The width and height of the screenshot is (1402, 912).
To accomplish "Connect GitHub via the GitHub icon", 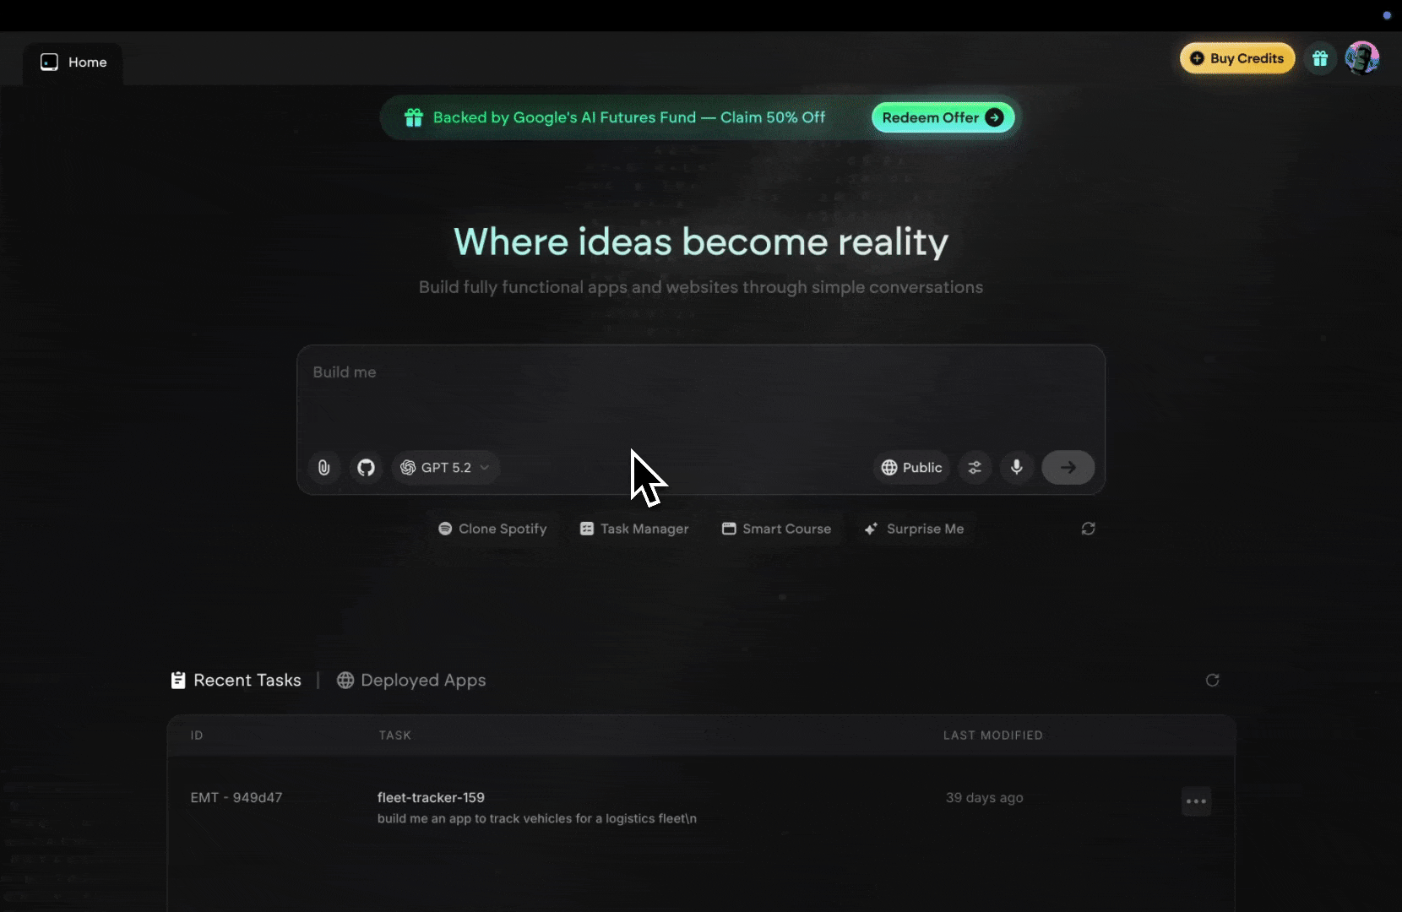I will (366, 467).
